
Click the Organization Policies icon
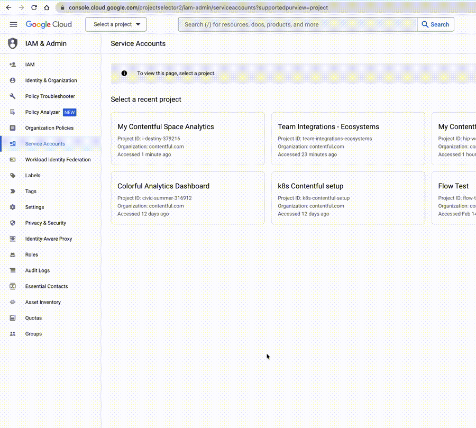point(13,128)
